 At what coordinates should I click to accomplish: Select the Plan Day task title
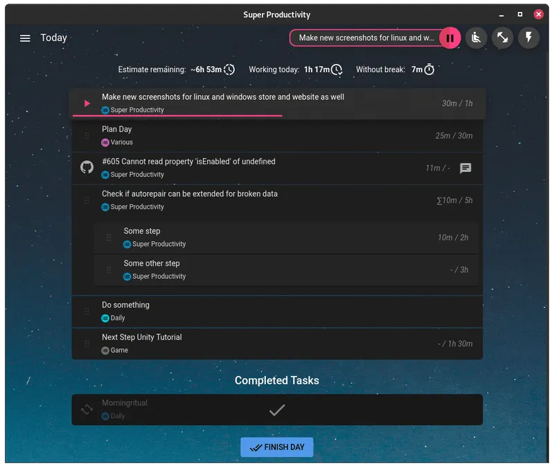(x=117, y=129)
